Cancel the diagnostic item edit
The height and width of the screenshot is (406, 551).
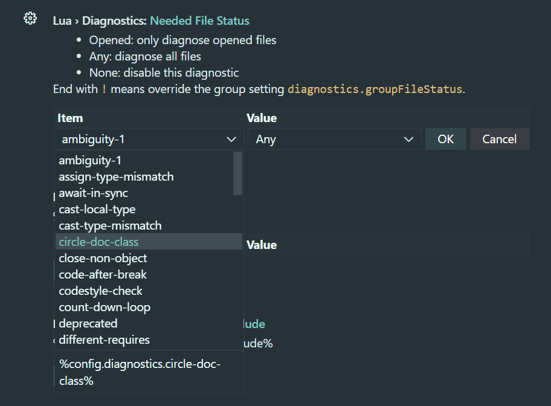click(x=499, y=138)
